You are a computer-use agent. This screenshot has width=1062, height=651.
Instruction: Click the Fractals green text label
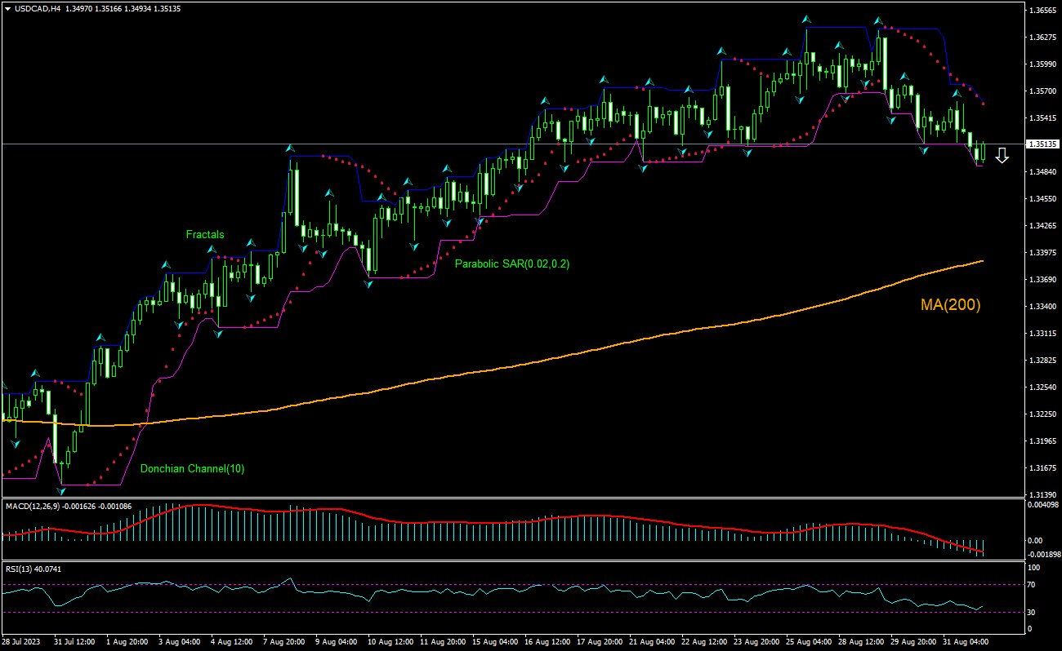pyautogui.click(x=206, y=234)
